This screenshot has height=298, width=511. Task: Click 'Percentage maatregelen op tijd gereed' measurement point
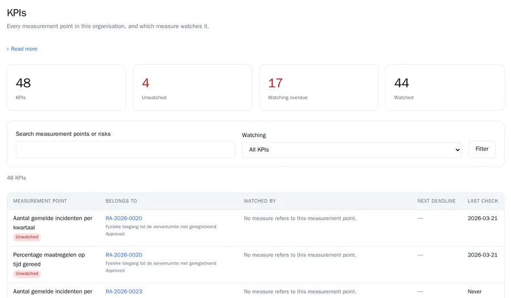pos(49,259)
